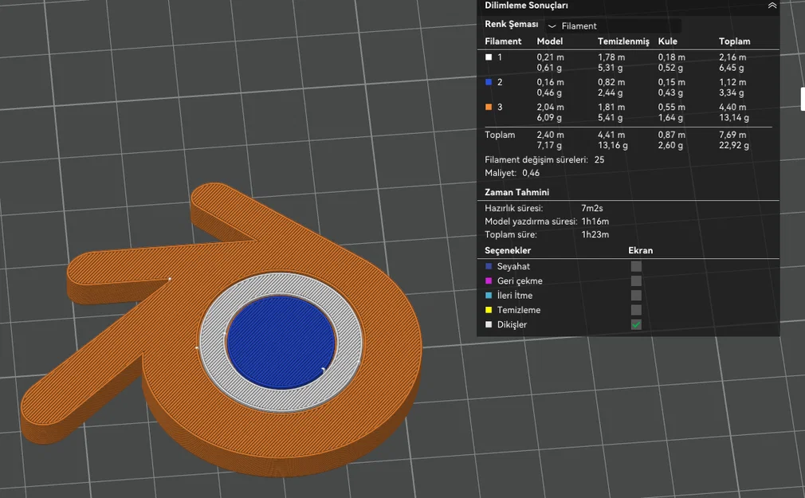The image size is (805, 498).
Task: Click the Seyahat legend color square
Action: click(x=489, y=266)
